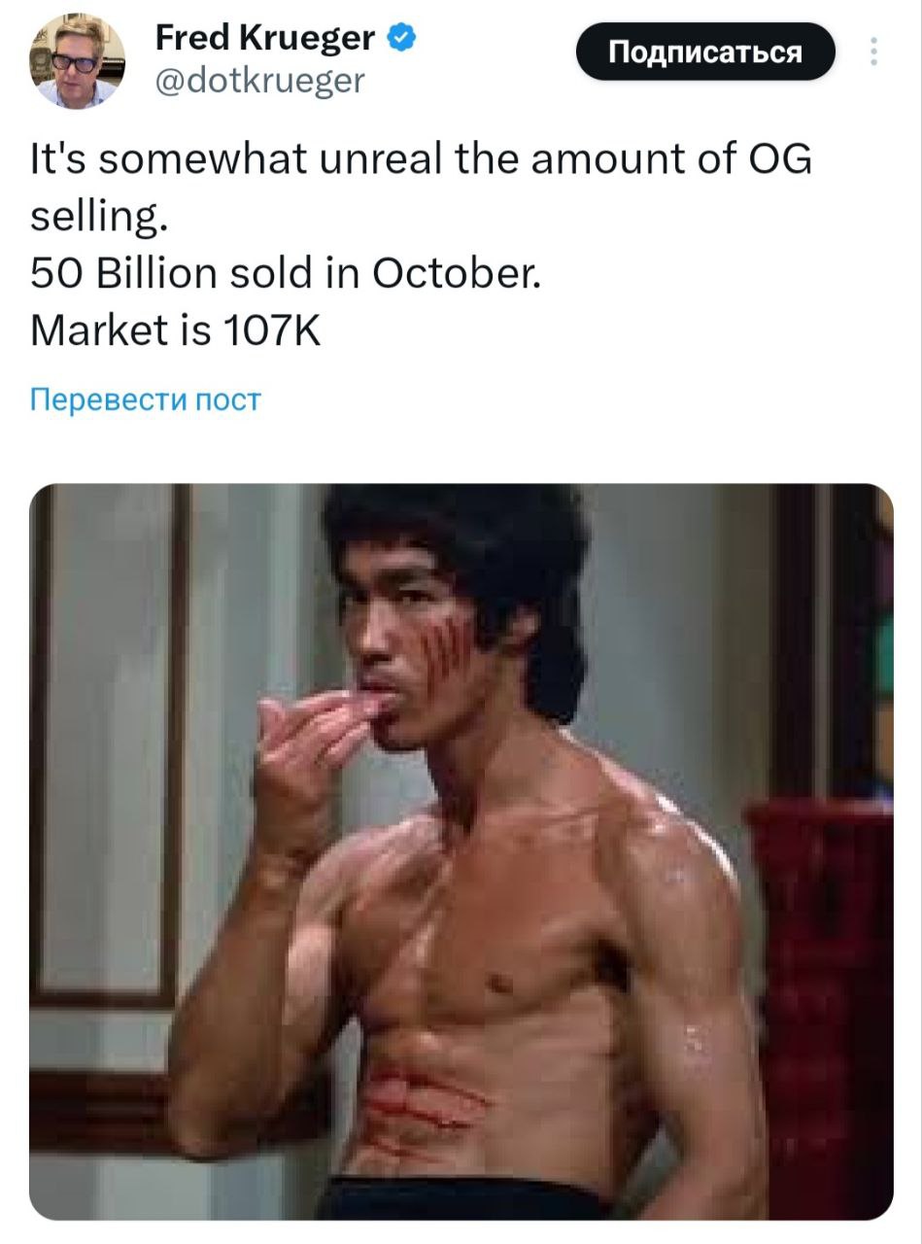
Task: Click the "50 Billion sold in October." line
Action: 286,275
